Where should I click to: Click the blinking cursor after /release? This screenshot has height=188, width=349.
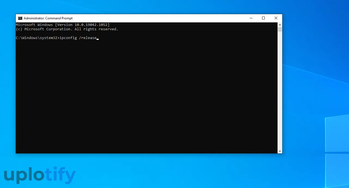(98, 39)
